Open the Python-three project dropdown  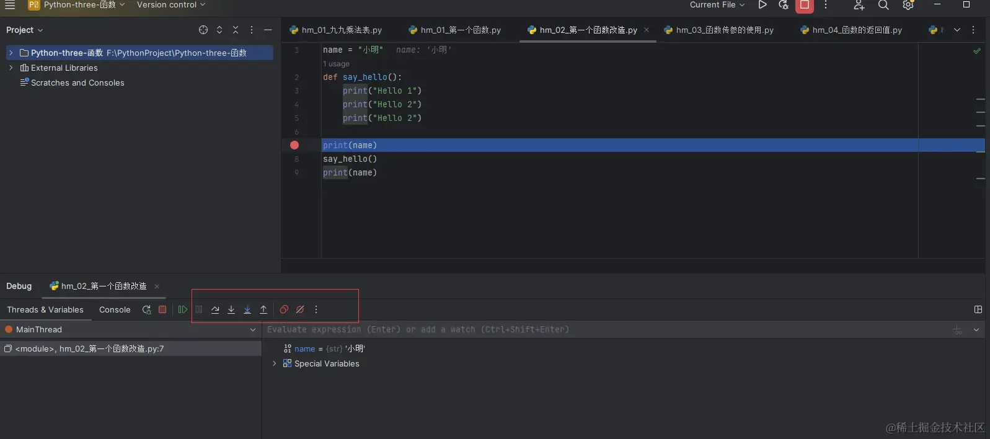point(77,5)
